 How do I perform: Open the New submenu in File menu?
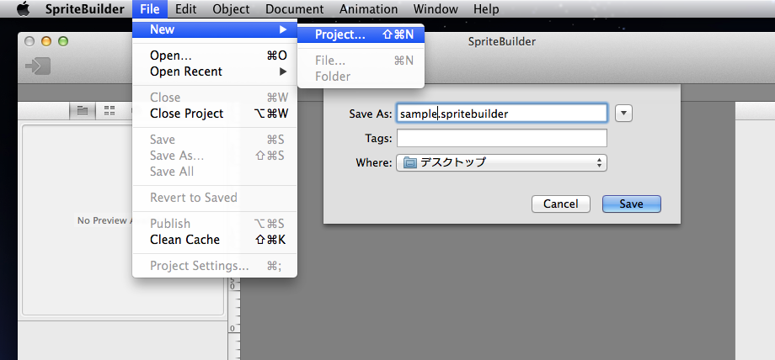[x=215, y=29]
